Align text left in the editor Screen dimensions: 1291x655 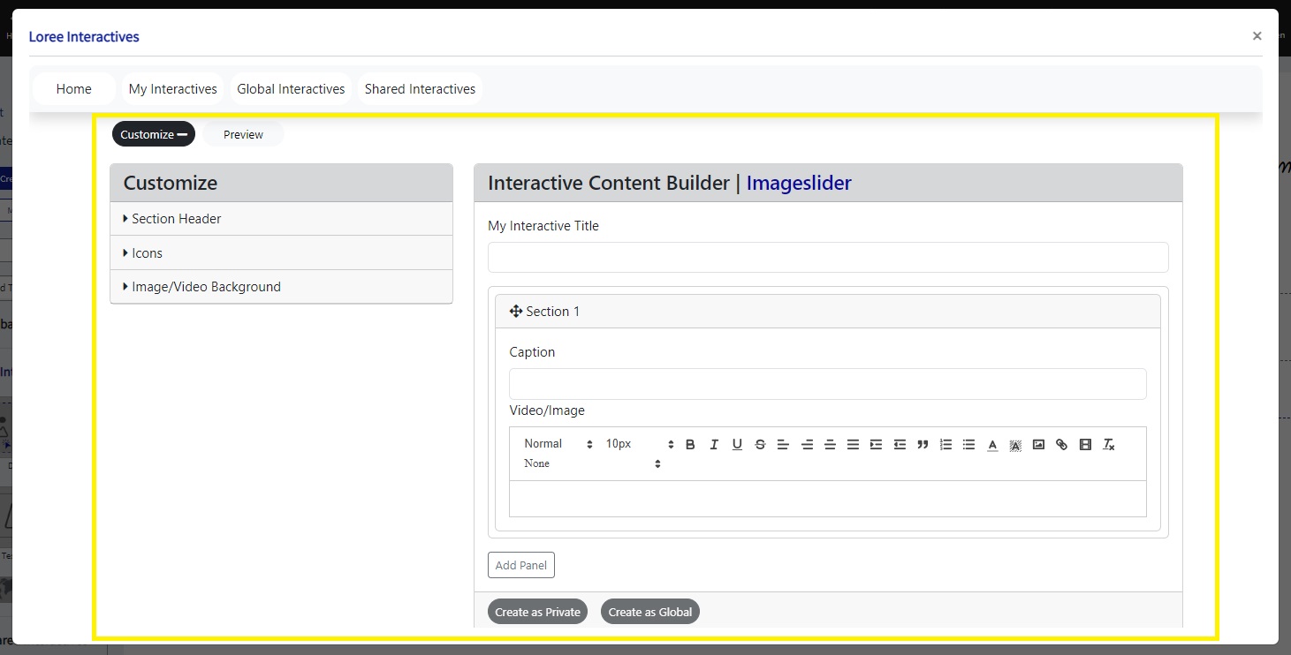coord(783,444)
